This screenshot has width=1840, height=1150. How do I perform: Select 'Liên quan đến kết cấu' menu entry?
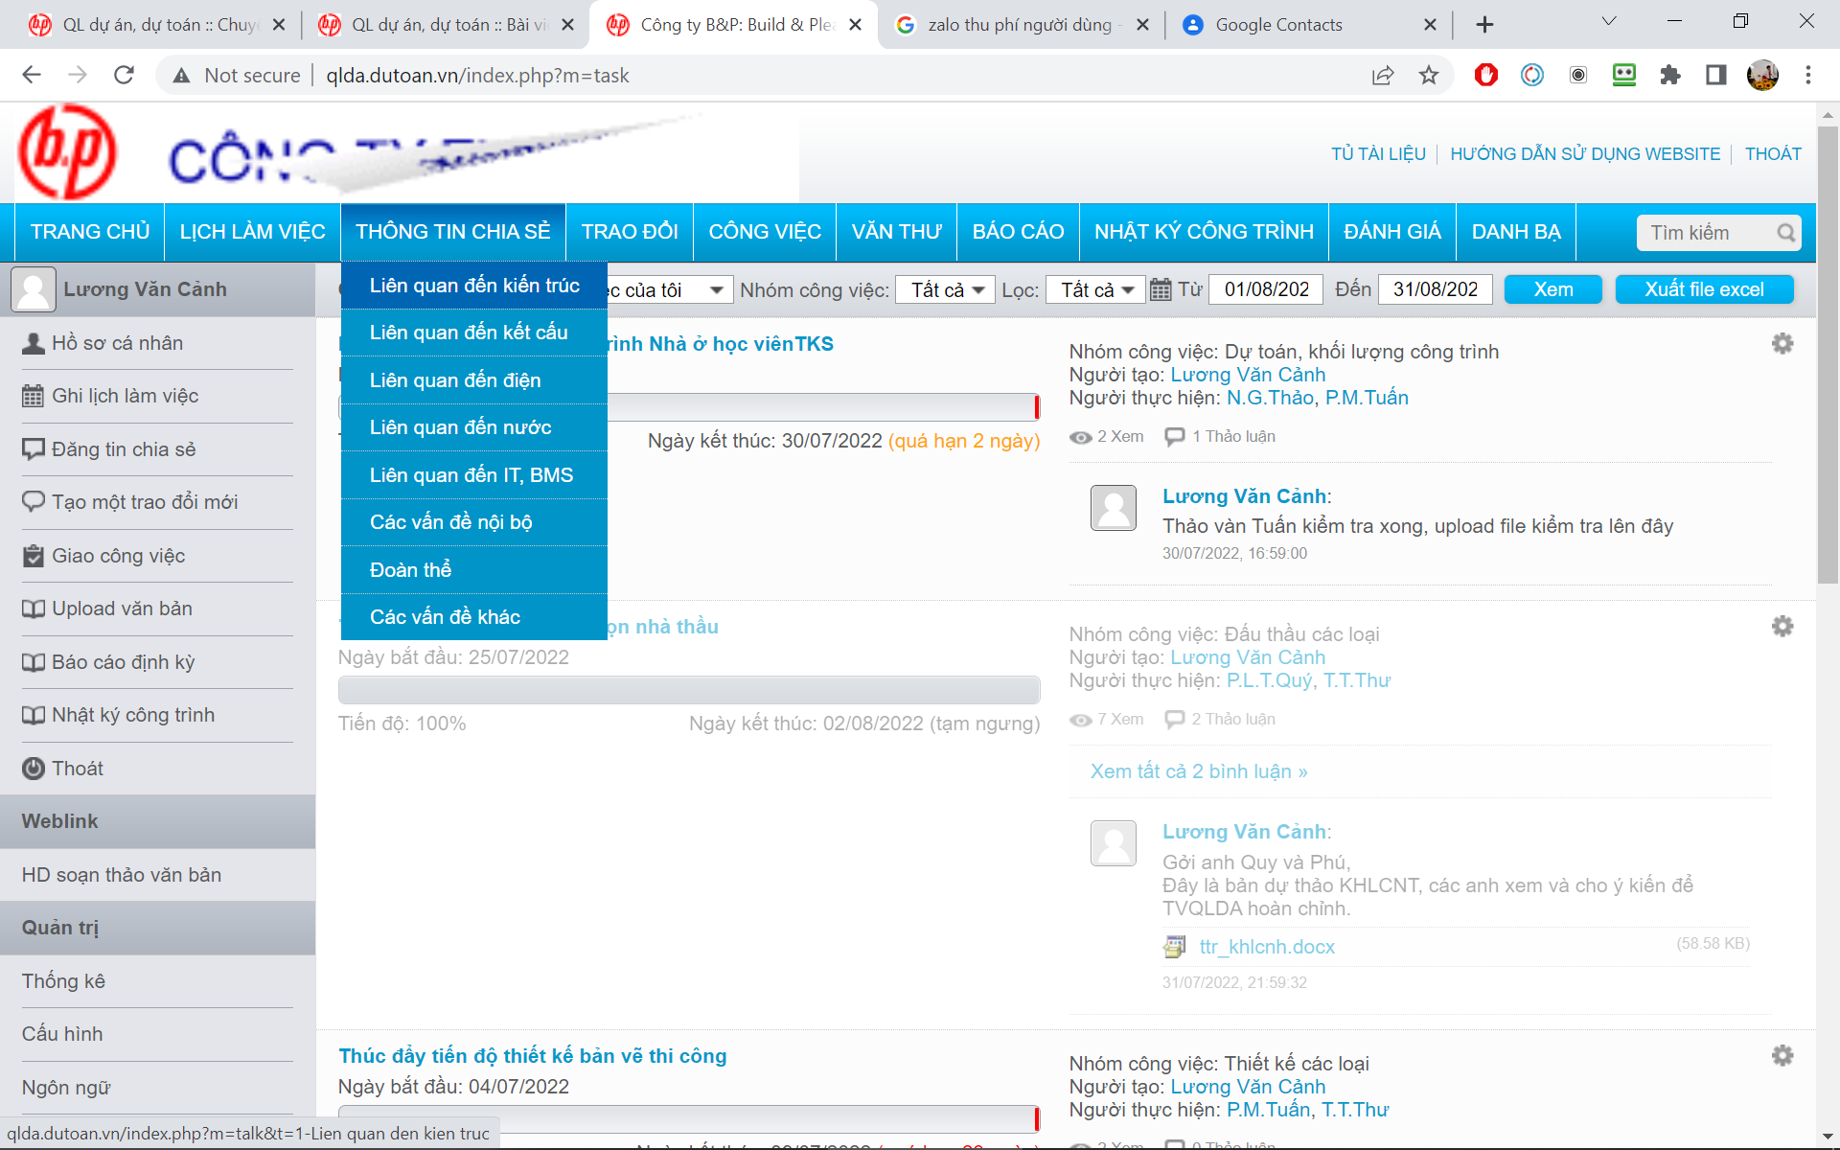tap(469, 333)
